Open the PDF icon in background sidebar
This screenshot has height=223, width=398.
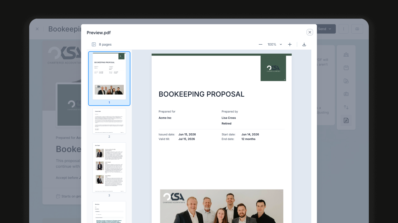[346, 120]
